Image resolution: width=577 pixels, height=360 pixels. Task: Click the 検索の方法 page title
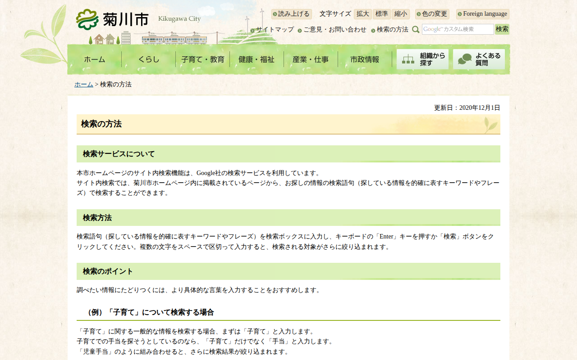click(x=101, y=124)
